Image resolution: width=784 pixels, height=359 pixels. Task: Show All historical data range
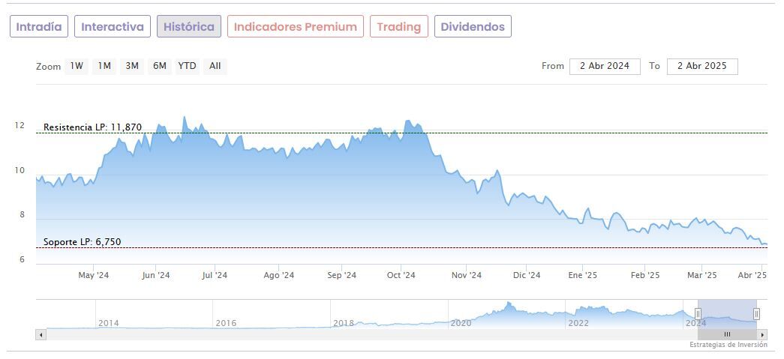(x=215, y=66)
